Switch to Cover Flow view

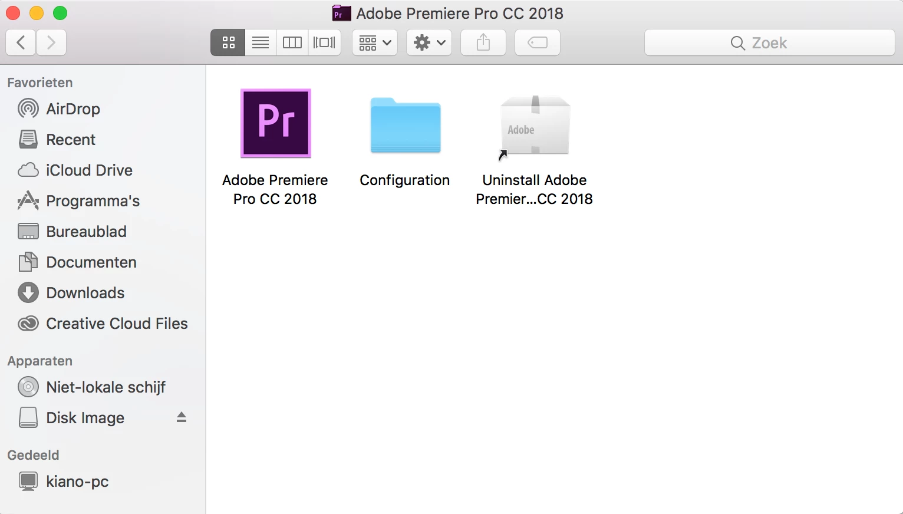click(324, 42)
